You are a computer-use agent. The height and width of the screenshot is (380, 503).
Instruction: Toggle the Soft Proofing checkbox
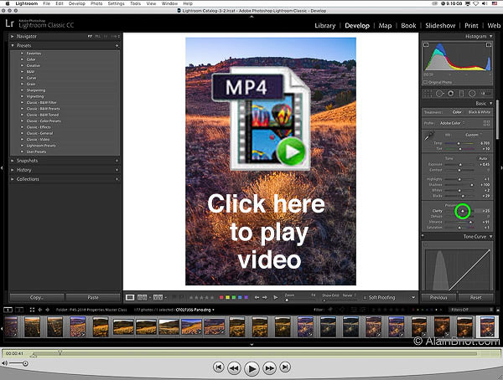366,297
